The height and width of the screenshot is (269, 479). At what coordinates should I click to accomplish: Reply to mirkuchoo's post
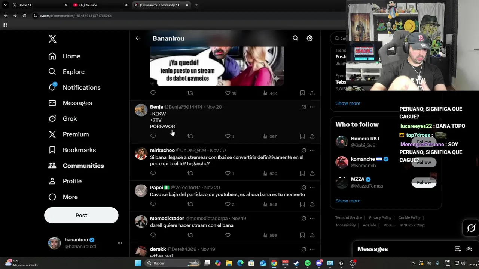pyautogui.click(x=153, y=173)
